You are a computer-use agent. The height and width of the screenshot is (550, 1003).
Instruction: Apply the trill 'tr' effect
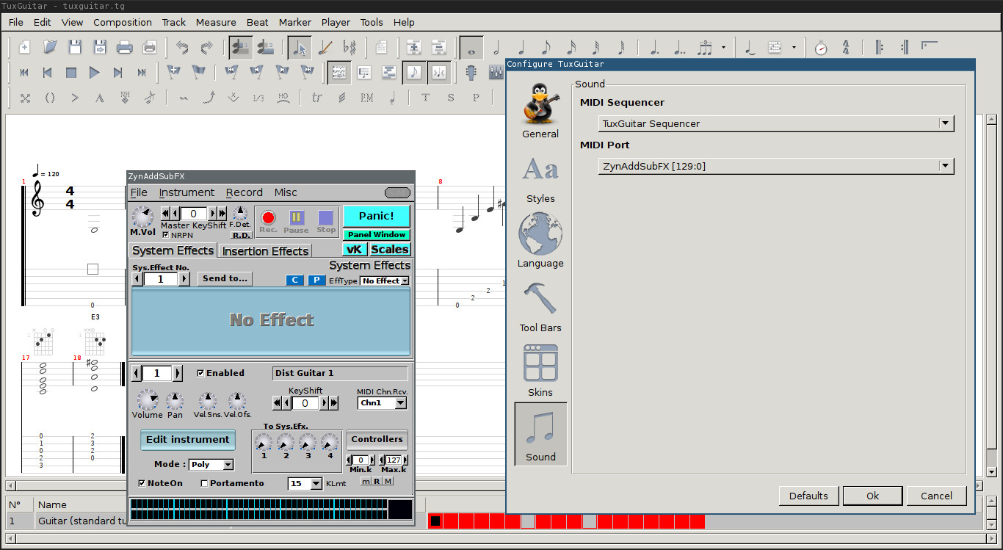point(317,98)
